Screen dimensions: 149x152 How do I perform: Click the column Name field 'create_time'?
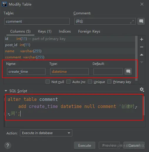coord(26,72)
